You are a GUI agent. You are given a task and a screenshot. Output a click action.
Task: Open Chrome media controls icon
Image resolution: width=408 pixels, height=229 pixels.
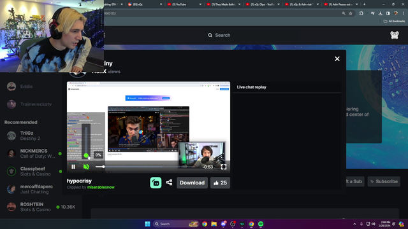coord(372,13)
